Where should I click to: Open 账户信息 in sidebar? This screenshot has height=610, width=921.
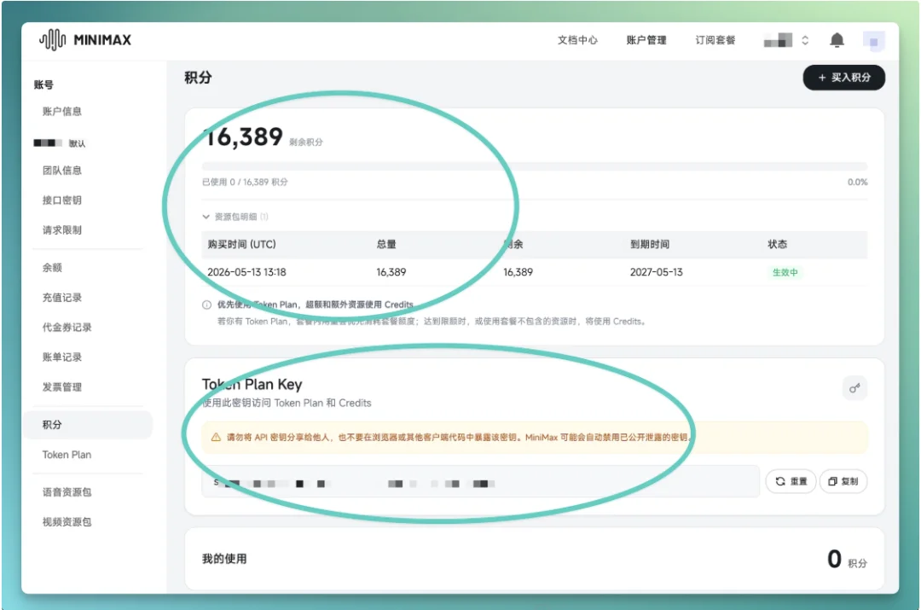[61, 111]
